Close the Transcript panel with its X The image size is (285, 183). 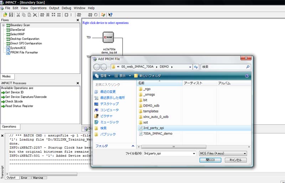2,136
